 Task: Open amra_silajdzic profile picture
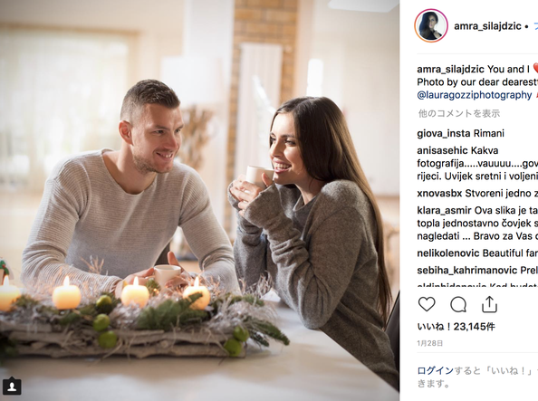click(x=431, y=25)
